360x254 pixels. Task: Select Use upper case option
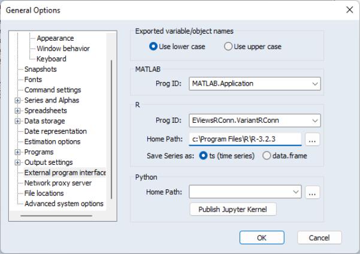(x=228, y=47)
